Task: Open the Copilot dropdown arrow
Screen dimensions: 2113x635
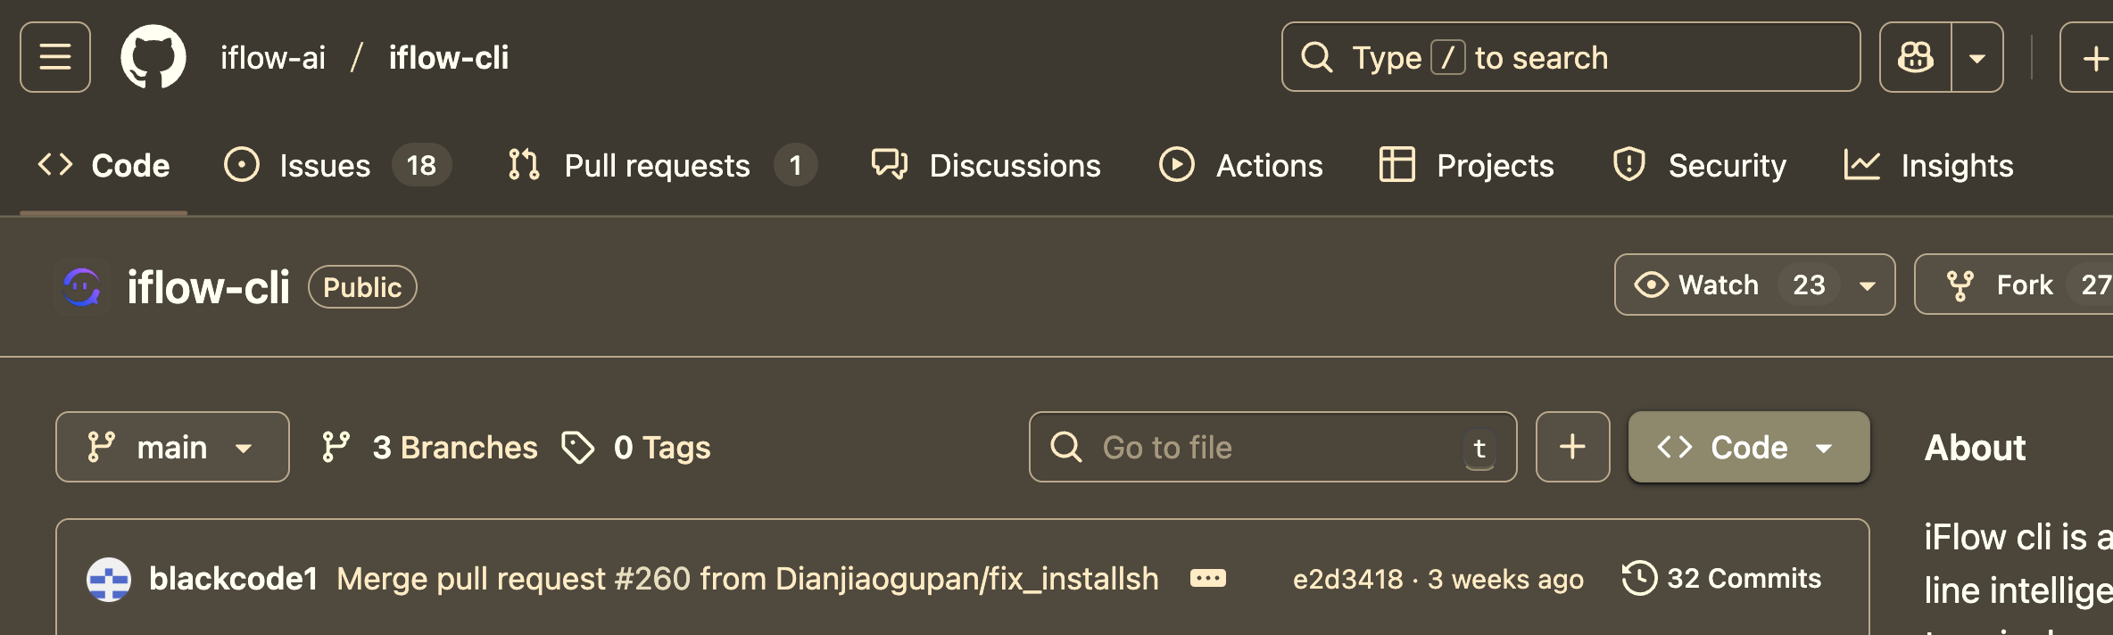Action: [x=1977, y=59]
